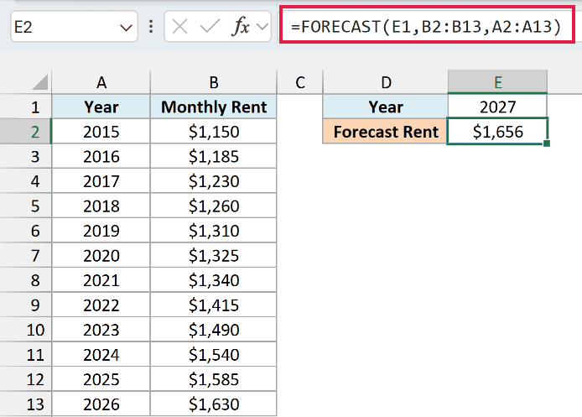Select all cells with corner triangle

pos(40,82)
